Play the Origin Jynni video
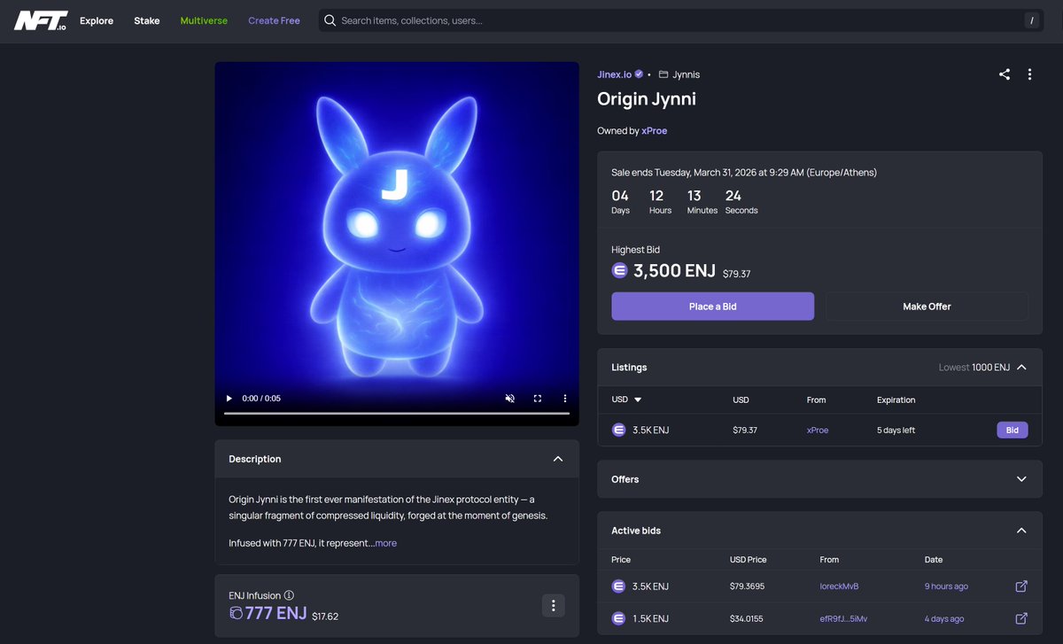1063x644 pixels. (229, 398)
